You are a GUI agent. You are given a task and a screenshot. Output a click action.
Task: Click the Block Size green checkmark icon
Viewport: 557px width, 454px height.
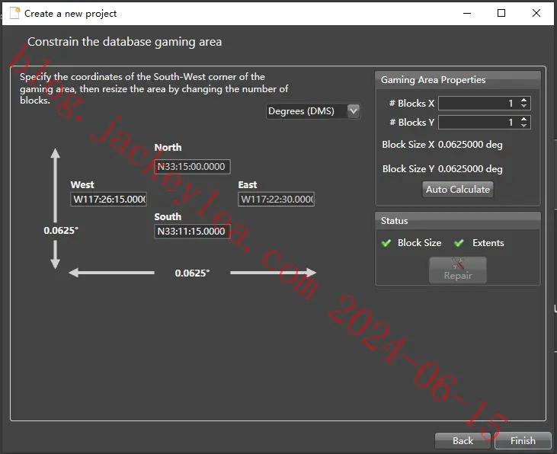click(x=386, y=243)
